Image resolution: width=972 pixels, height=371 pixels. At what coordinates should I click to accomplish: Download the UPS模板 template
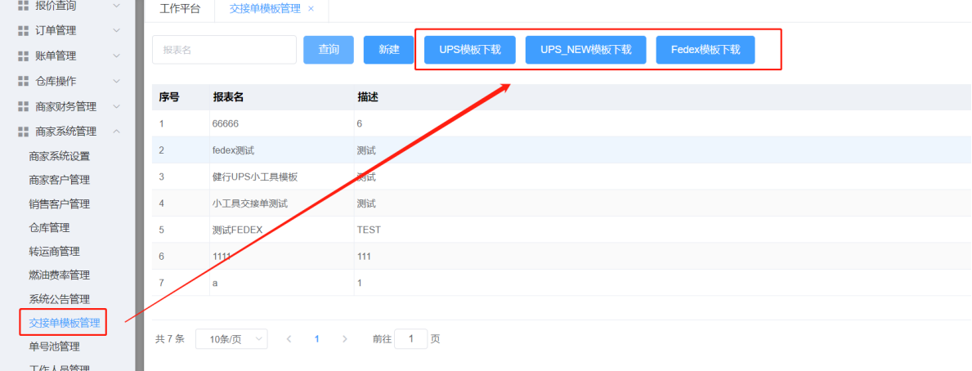coord(470,50)
